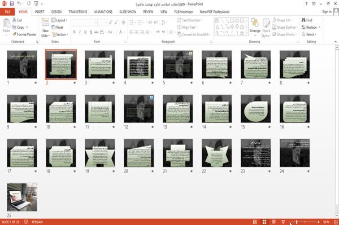The width and height of the screenshot is (339, 225).
Task: Toggle Strikethrough formatting
Action: tap(97, 32)
